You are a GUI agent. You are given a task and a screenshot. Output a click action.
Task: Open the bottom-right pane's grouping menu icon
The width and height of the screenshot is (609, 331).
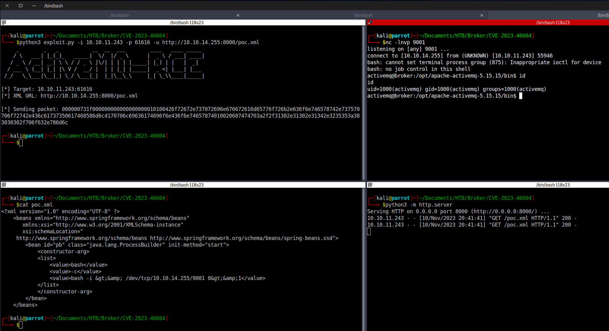pos(370,185)
